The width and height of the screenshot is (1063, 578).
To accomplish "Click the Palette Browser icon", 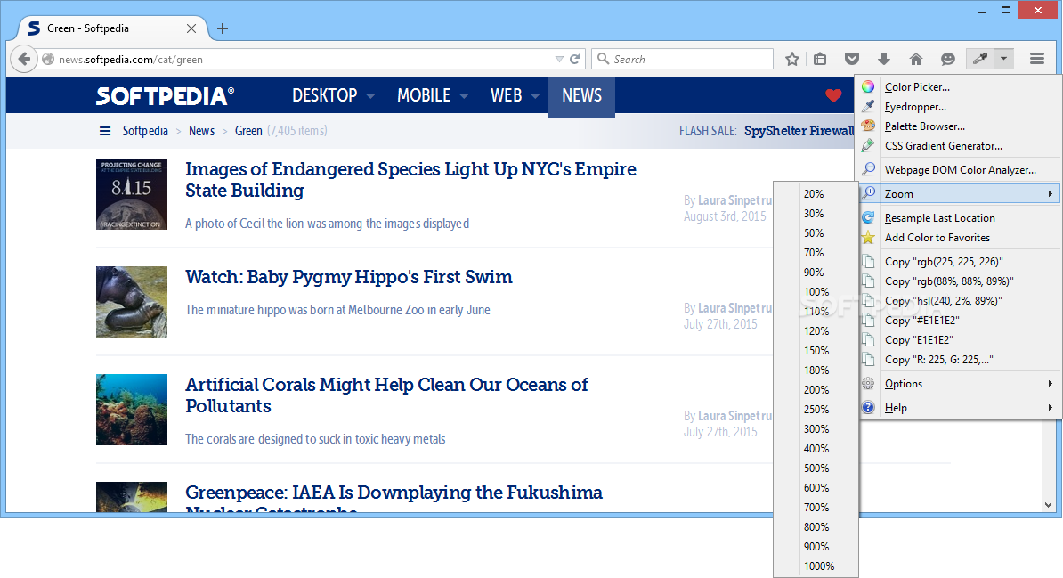I will point(868,126).
